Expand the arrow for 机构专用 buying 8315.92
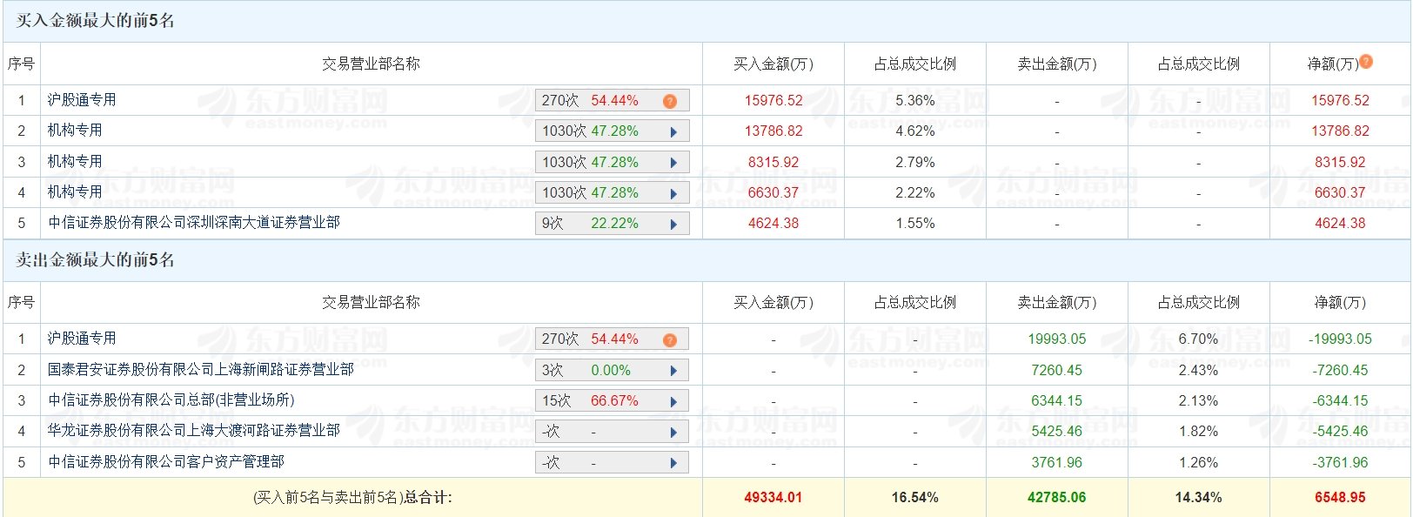 pos(673,163)
